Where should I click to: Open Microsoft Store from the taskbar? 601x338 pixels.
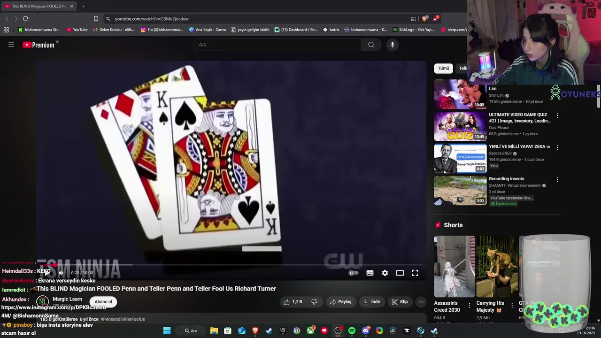click(x=228, y=330)
